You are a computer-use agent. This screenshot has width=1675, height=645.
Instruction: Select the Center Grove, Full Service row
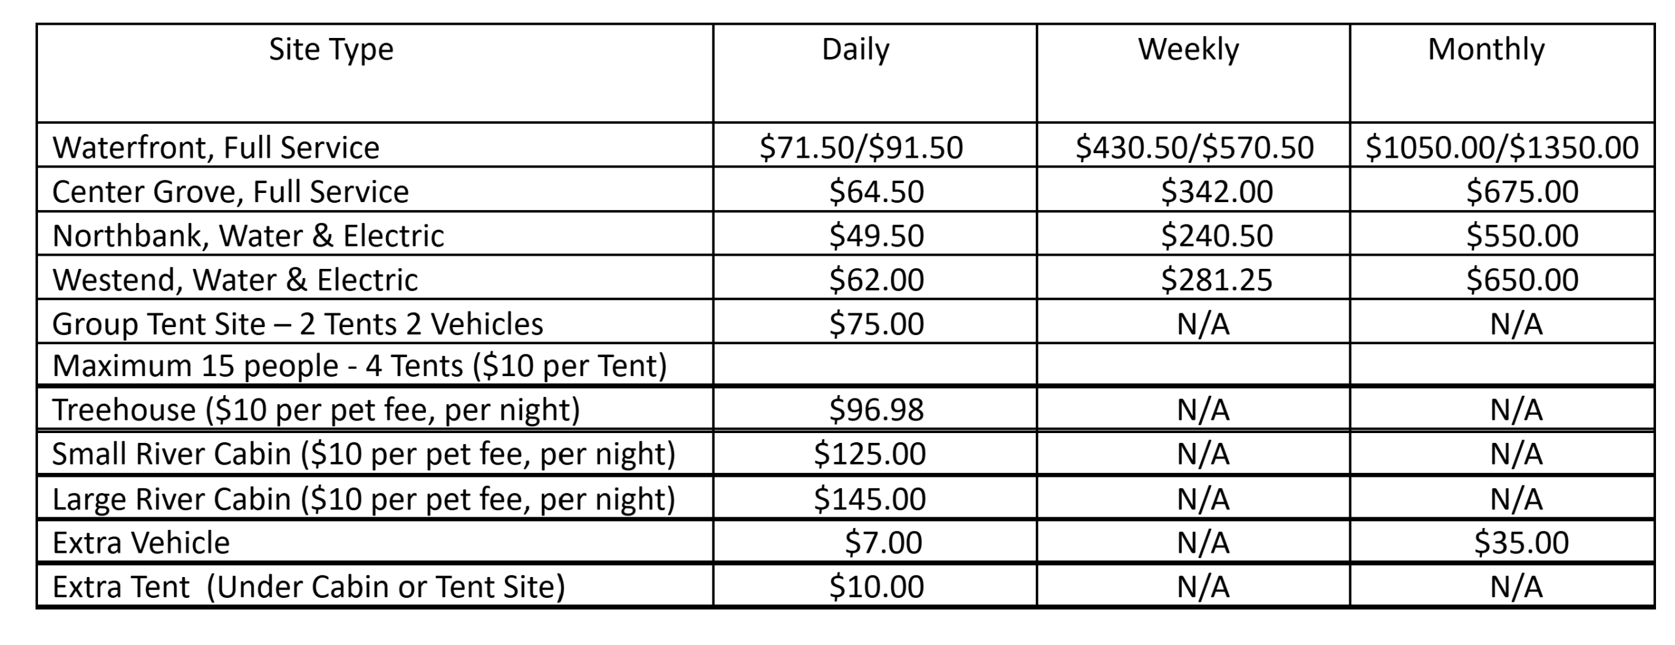click(230, 192)
